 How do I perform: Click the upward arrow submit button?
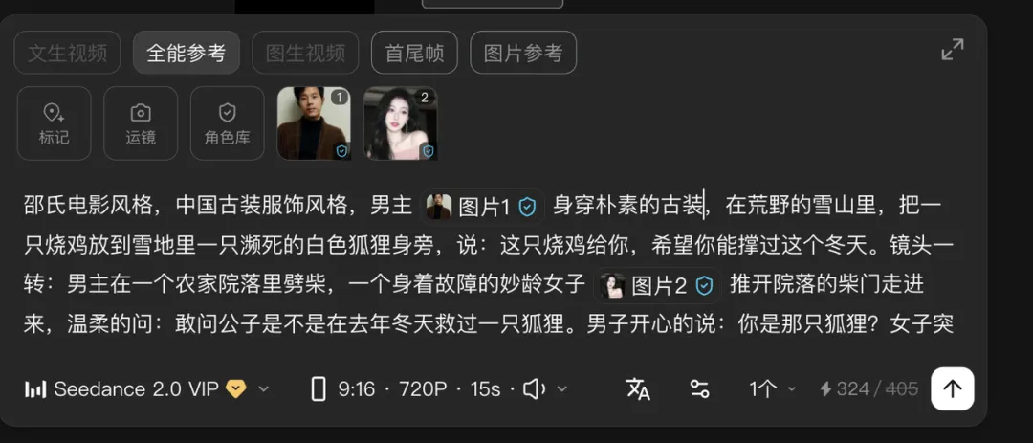point(952,389)
